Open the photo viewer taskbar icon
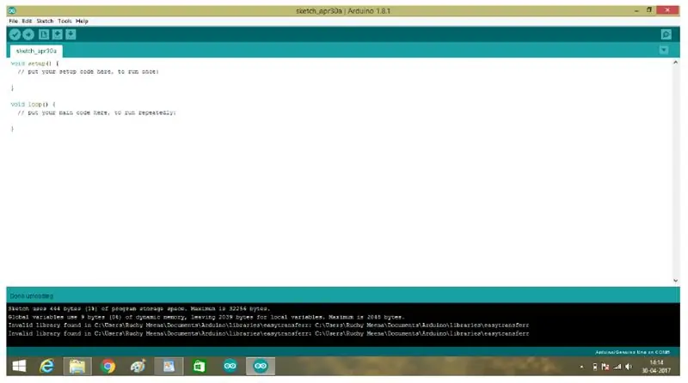 [169, 366]
